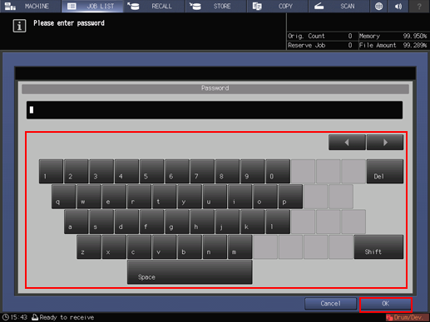Switch to the RECALL tab
Screen dimensions: 430x322
point(154,6)
